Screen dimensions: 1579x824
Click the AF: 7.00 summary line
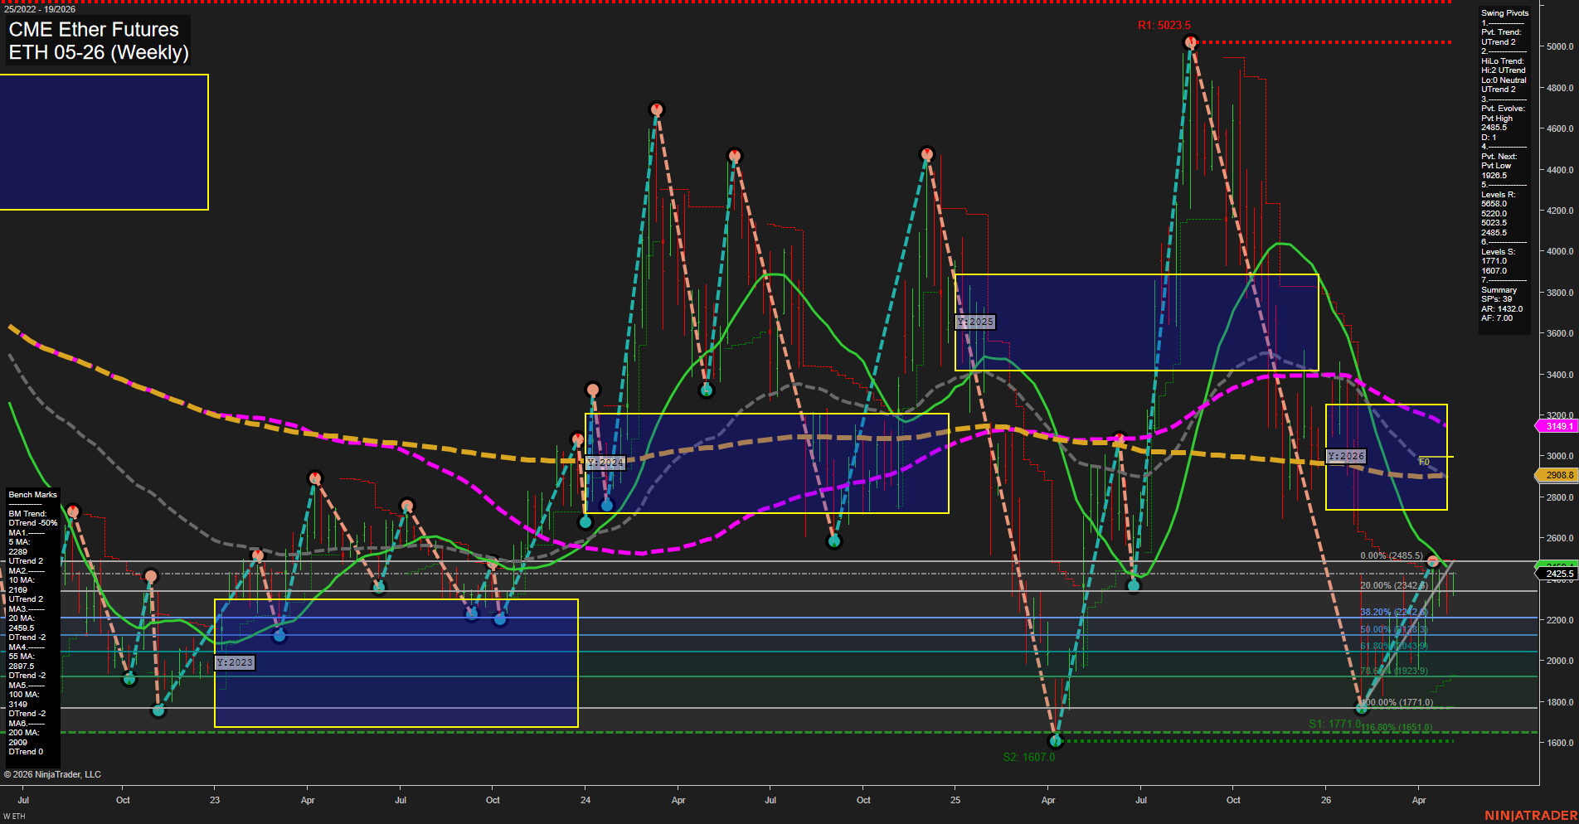pos(1497,318)
